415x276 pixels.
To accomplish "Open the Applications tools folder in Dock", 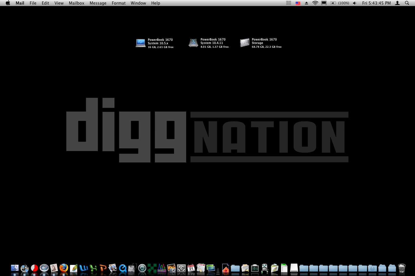I will click(x=245, y=268).
